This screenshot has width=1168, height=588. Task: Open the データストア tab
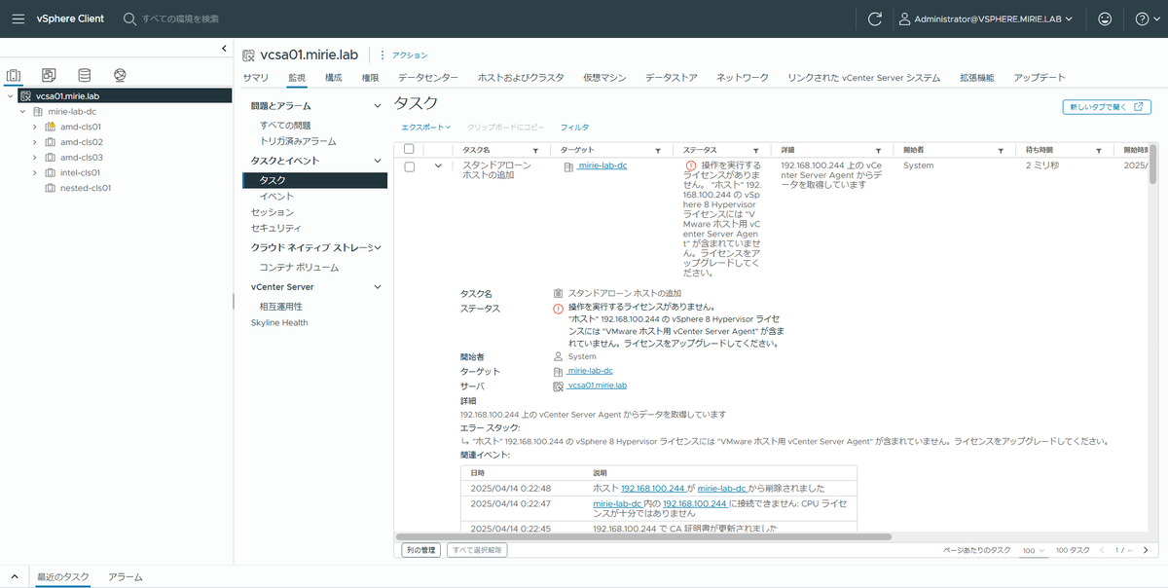tap(672, 78)
